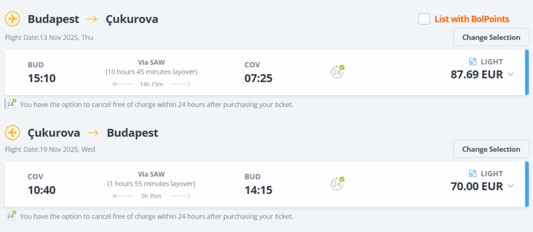Click the 15:10 BUD departure time

[42, 78]
